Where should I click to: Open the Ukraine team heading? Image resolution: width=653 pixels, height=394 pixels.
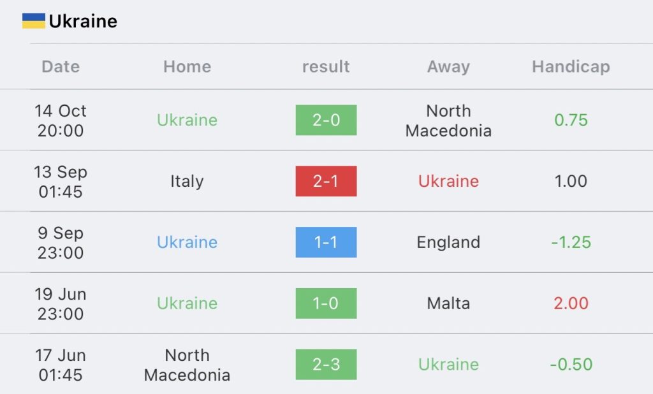click(x=83, y=21)
